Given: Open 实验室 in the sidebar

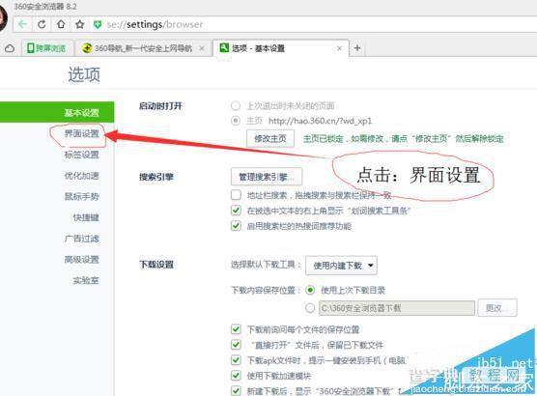Looking at the screenshot, I should (86, 280).
